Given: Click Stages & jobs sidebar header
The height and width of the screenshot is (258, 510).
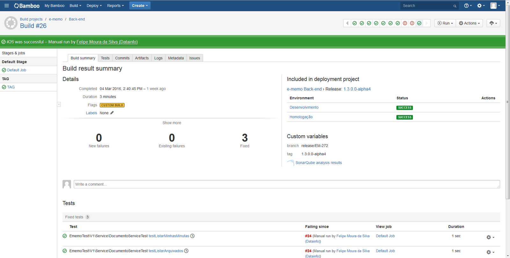Looking at the screenshot, I should point(13,53).
